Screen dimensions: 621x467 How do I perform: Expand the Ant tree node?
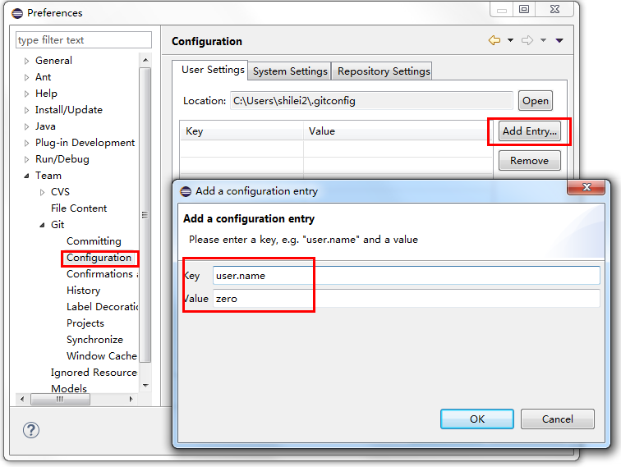(26, 77)
